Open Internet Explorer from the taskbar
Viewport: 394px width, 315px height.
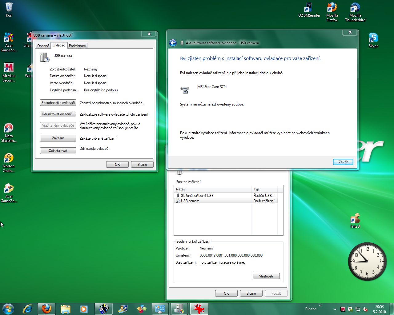[x=28, y=309]
